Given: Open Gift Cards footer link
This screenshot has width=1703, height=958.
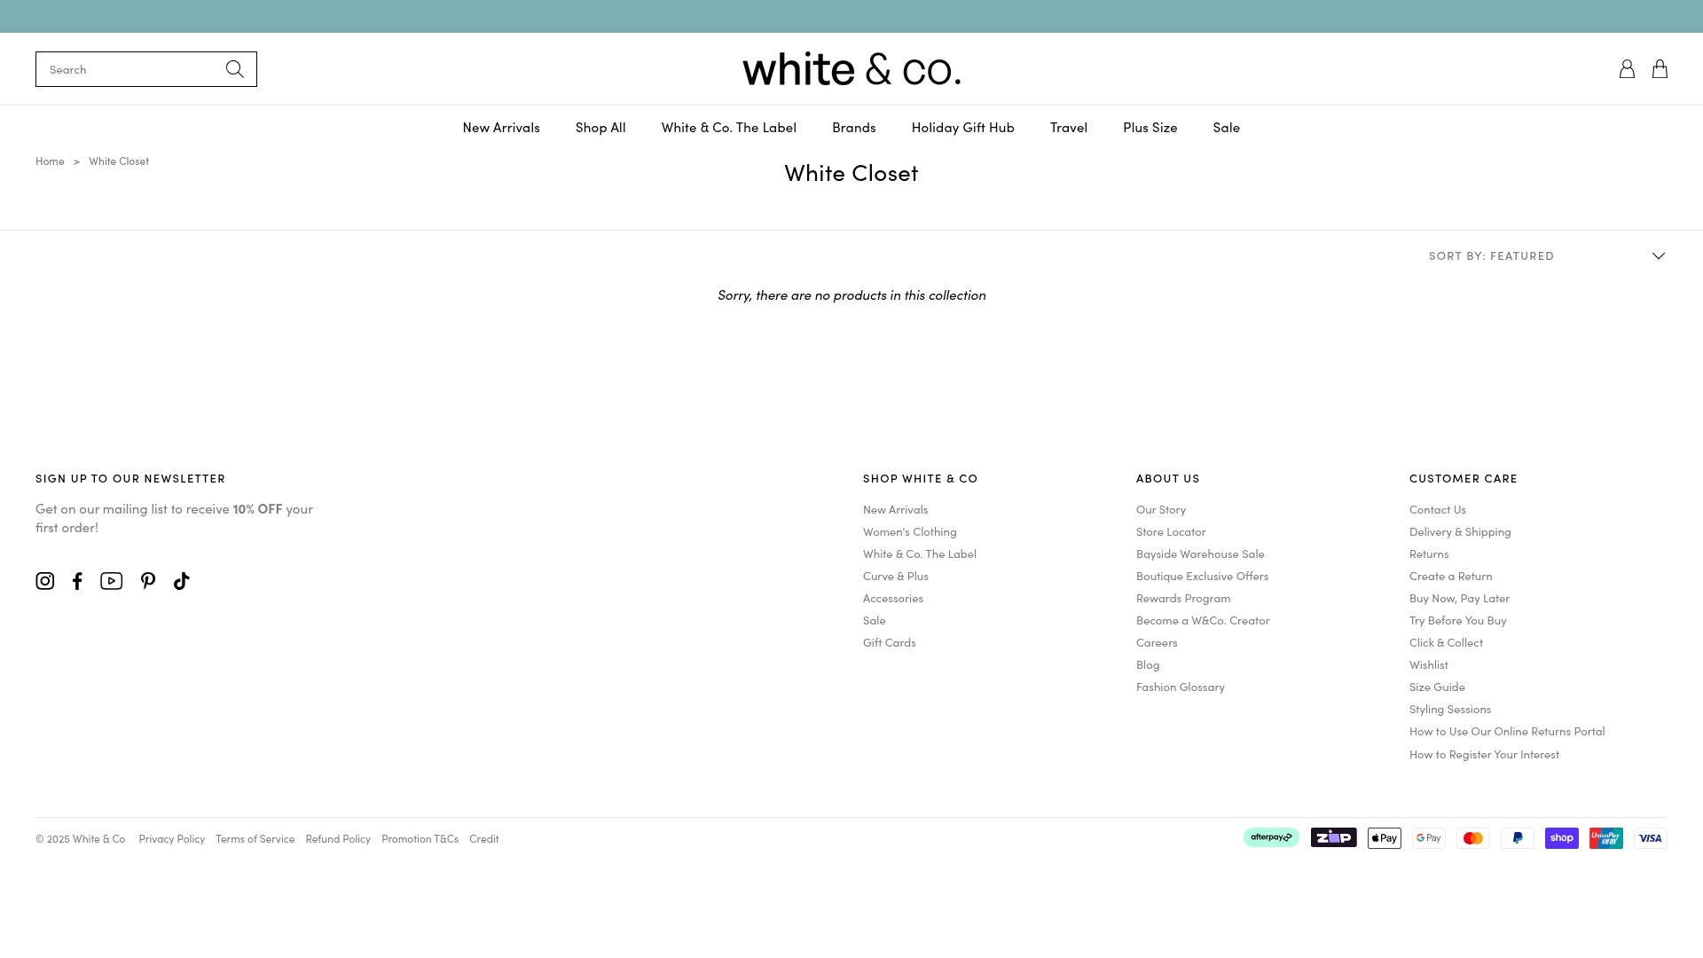Looking at the screenshot, I should pyautogui.click(x=890, y=642).
